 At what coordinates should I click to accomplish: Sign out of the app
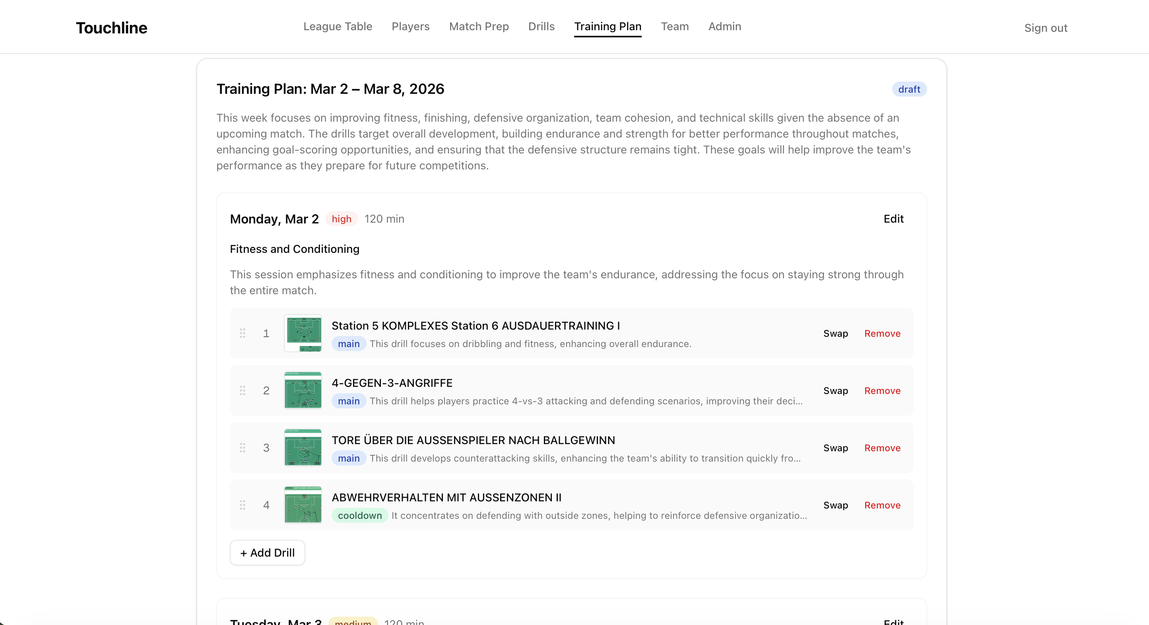point(1045,28)
